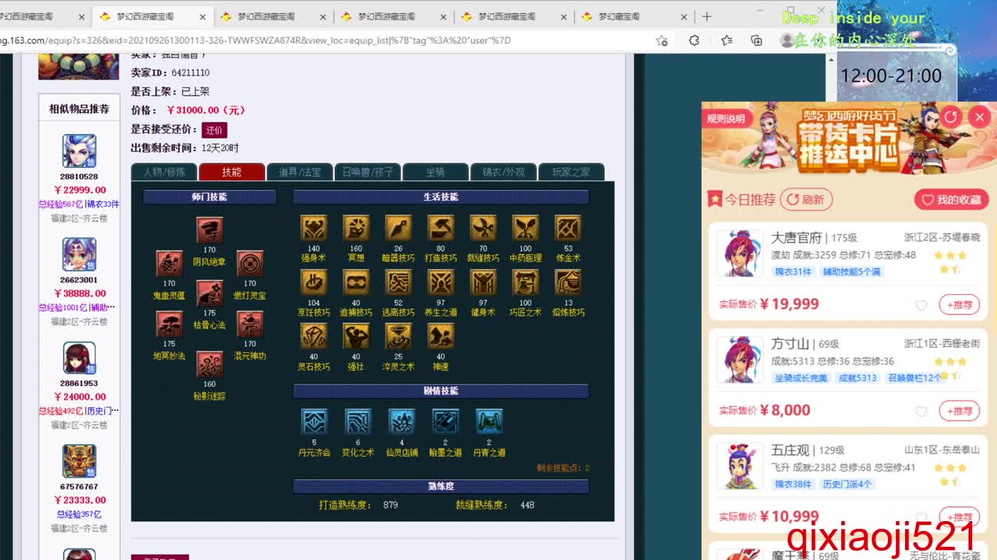Open similar item avatar 28861953
The height and width of the screenshot is (560, 997).
[79, 358]
